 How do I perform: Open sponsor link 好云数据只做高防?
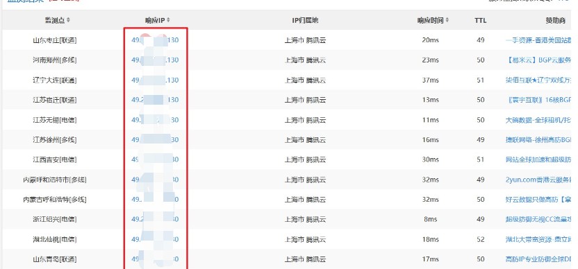(x=538, y=200)
